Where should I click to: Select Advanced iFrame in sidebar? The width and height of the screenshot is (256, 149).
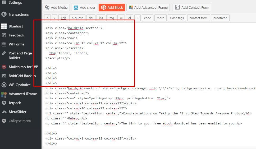click(23, 94)
